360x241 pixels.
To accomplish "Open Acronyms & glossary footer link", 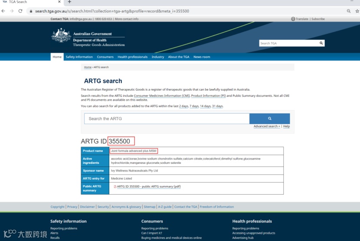I will coord(126,207).
